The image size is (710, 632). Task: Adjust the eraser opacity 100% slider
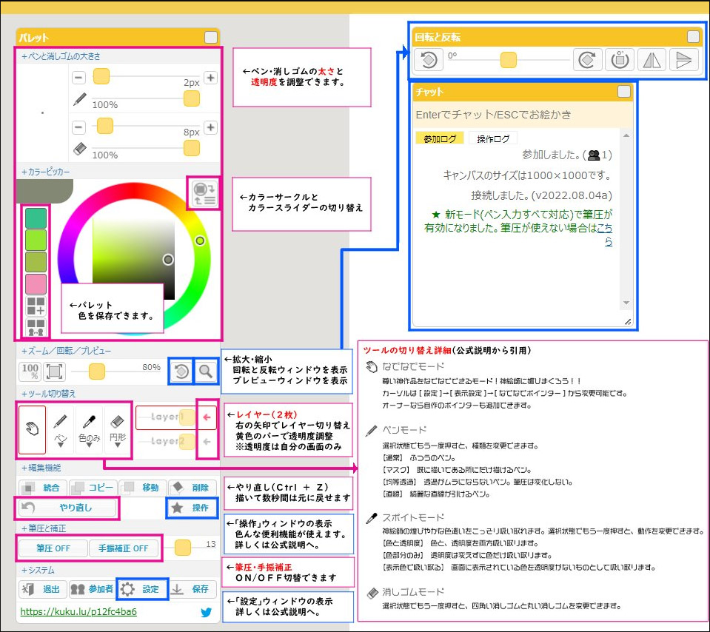(192, 147)
